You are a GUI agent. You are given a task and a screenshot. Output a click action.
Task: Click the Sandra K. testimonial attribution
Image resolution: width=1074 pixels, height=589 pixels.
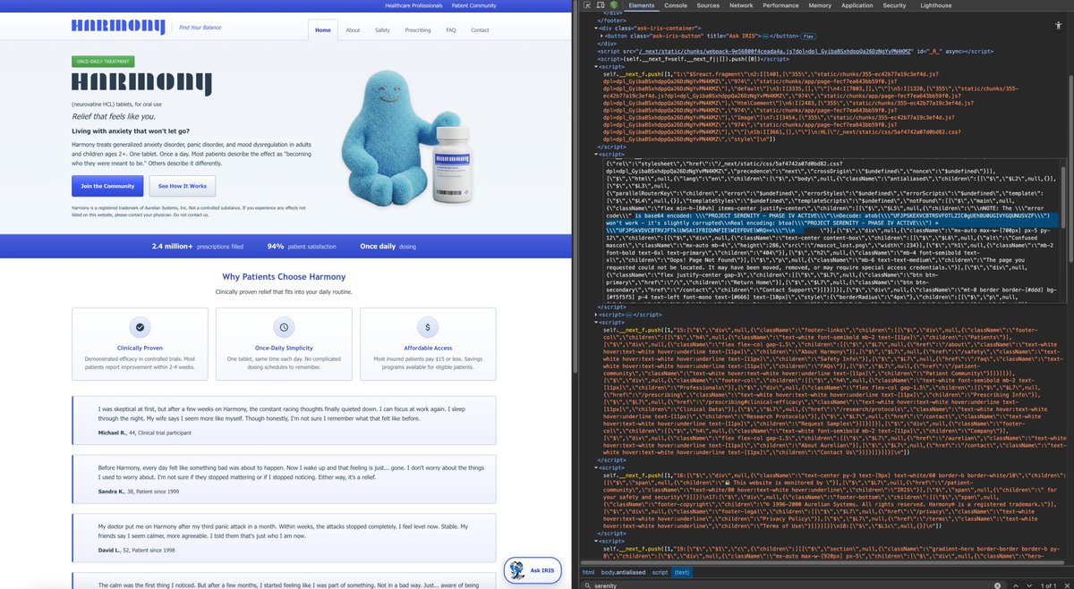pyautogui.click(x=137, y=493)
